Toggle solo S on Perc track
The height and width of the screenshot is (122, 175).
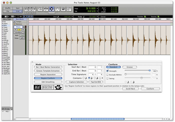click(x=19, y=30)
